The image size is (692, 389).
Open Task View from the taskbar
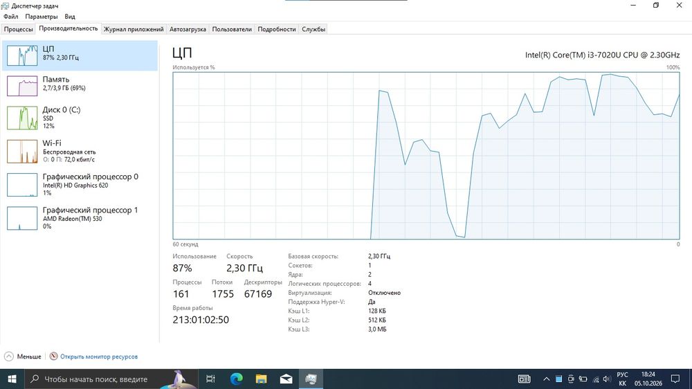click(210, 379)
